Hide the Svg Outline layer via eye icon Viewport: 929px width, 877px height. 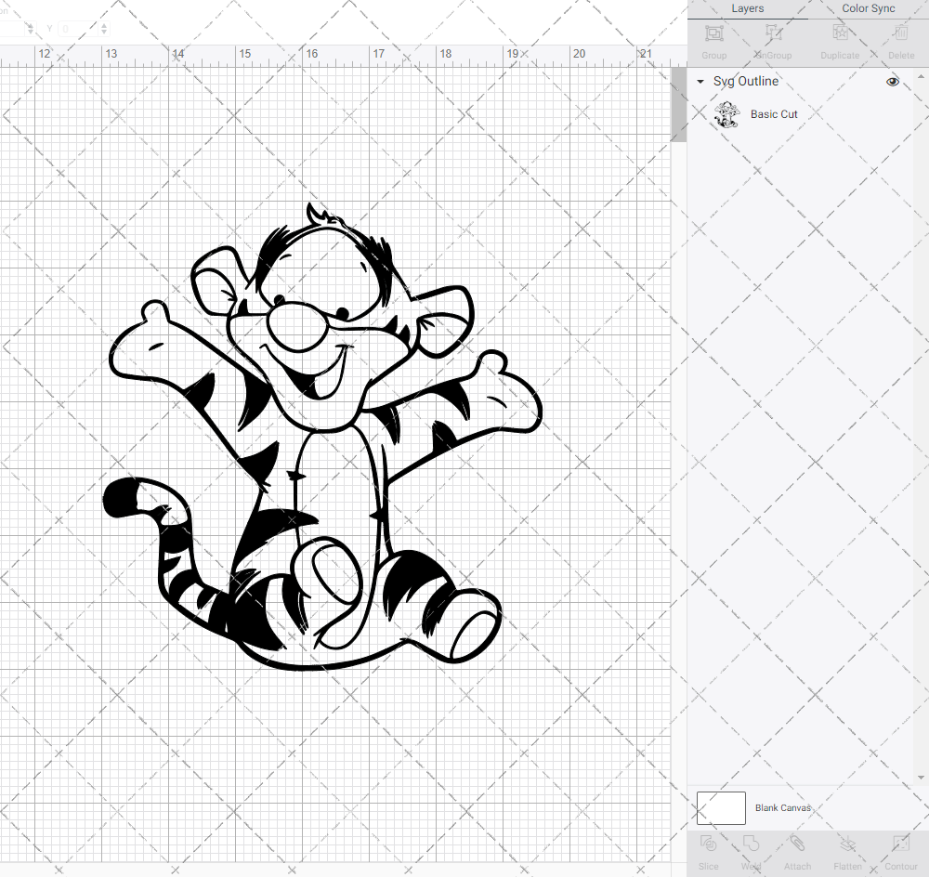(892, 82)
